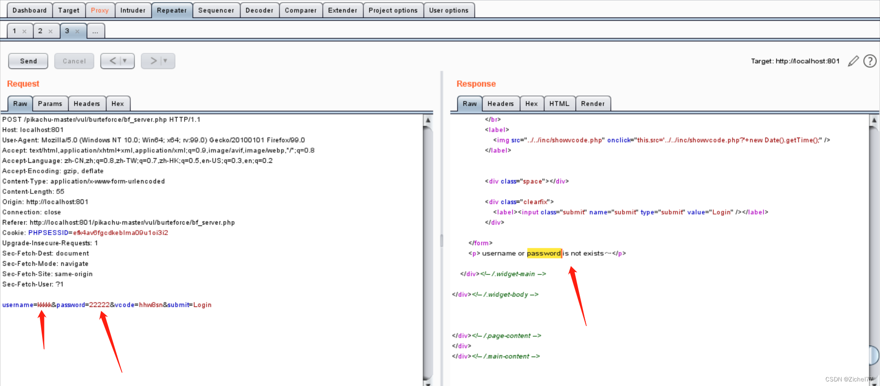Open the Extender tab
This screenshot has height=386, width=880.
point(342,10)
